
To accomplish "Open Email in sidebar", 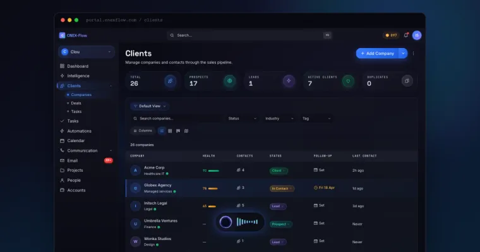I will pyautogui.click(x=73, y=160).
